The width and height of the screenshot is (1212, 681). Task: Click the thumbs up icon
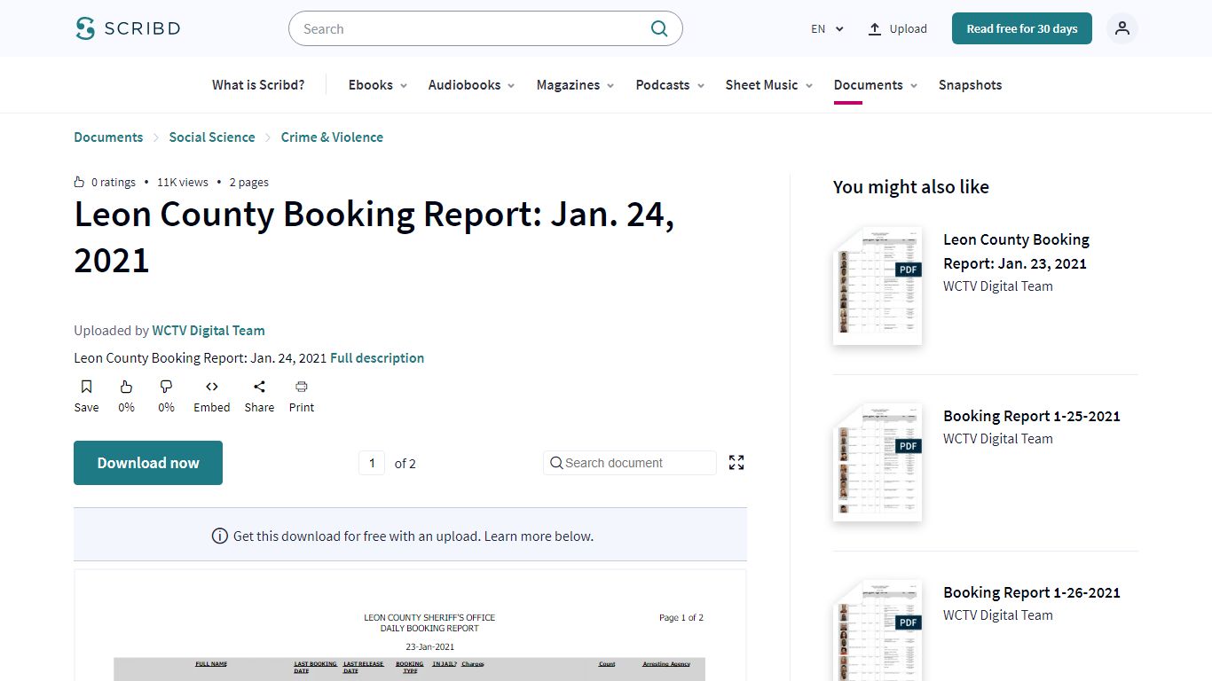127,387
